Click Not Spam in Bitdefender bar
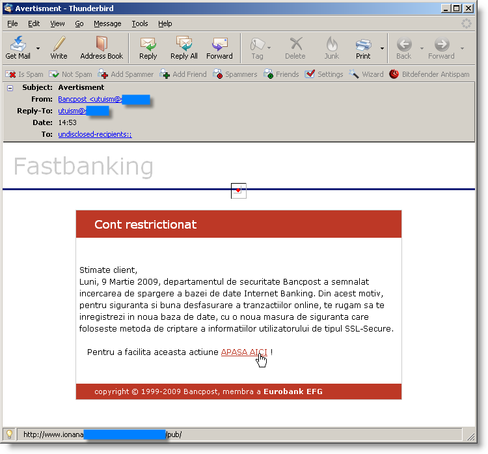This screenshot has height=454, width=488. tap(71, 74)
